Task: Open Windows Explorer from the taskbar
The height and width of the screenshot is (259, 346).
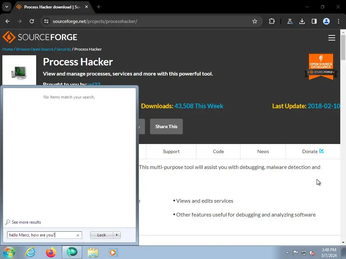Action: tap(93, 252)
